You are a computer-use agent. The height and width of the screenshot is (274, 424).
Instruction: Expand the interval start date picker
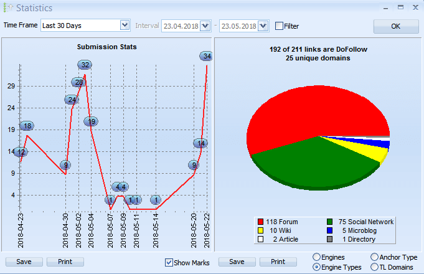205,26
